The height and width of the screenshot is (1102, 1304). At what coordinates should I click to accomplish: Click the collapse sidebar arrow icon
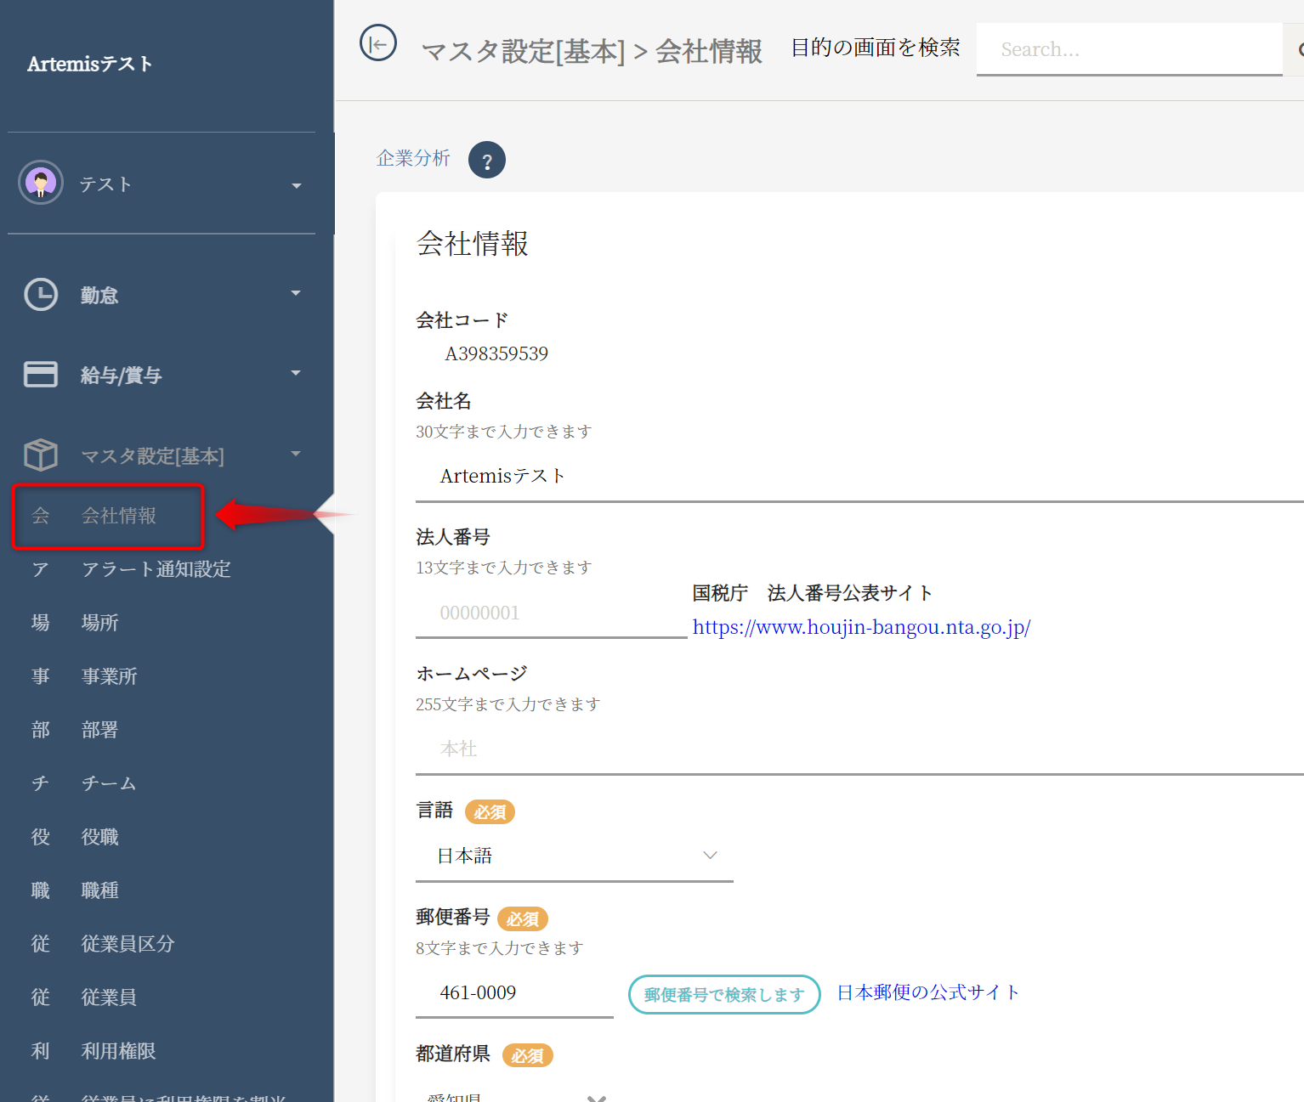point(378,43)
